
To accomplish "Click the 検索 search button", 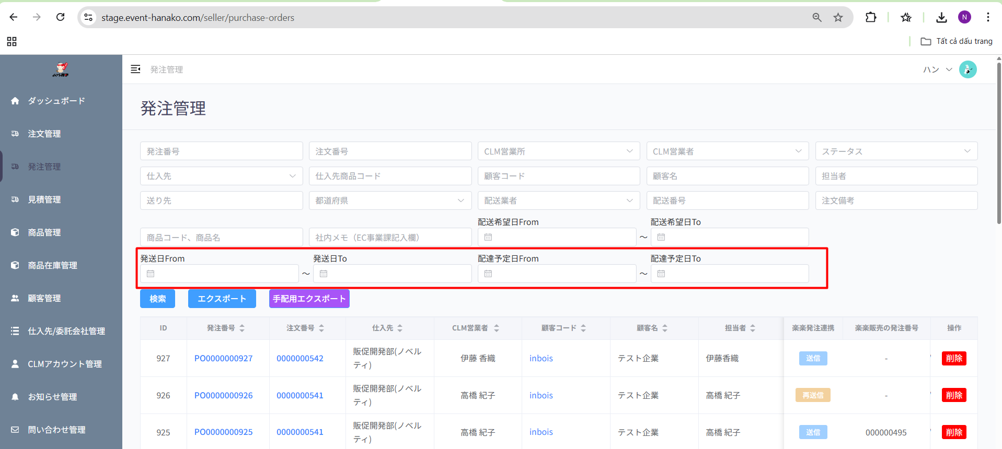I will [x=157, y=299].
